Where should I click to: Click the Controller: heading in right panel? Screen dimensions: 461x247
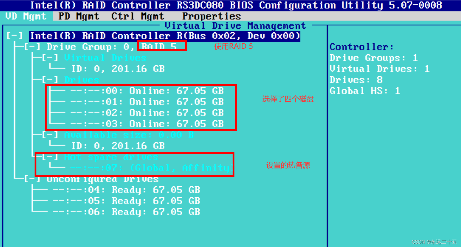362,47
